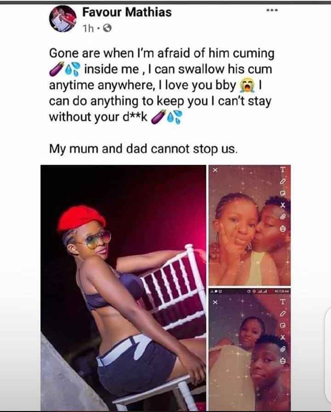Click the sticker icon in upper snap
331x412 pixels.
[283, 193]
